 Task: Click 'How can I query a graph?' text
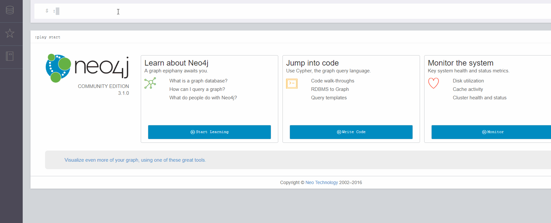coord(197,89)
